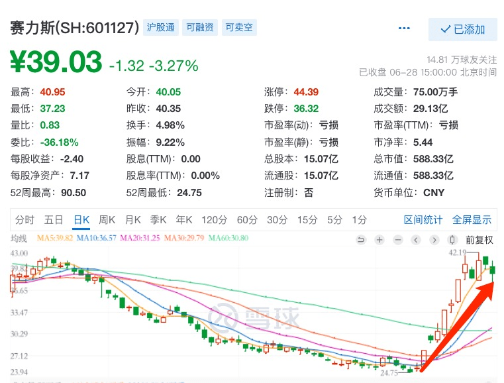Zoom out chart with minus icon

click(x=398, y=240)
